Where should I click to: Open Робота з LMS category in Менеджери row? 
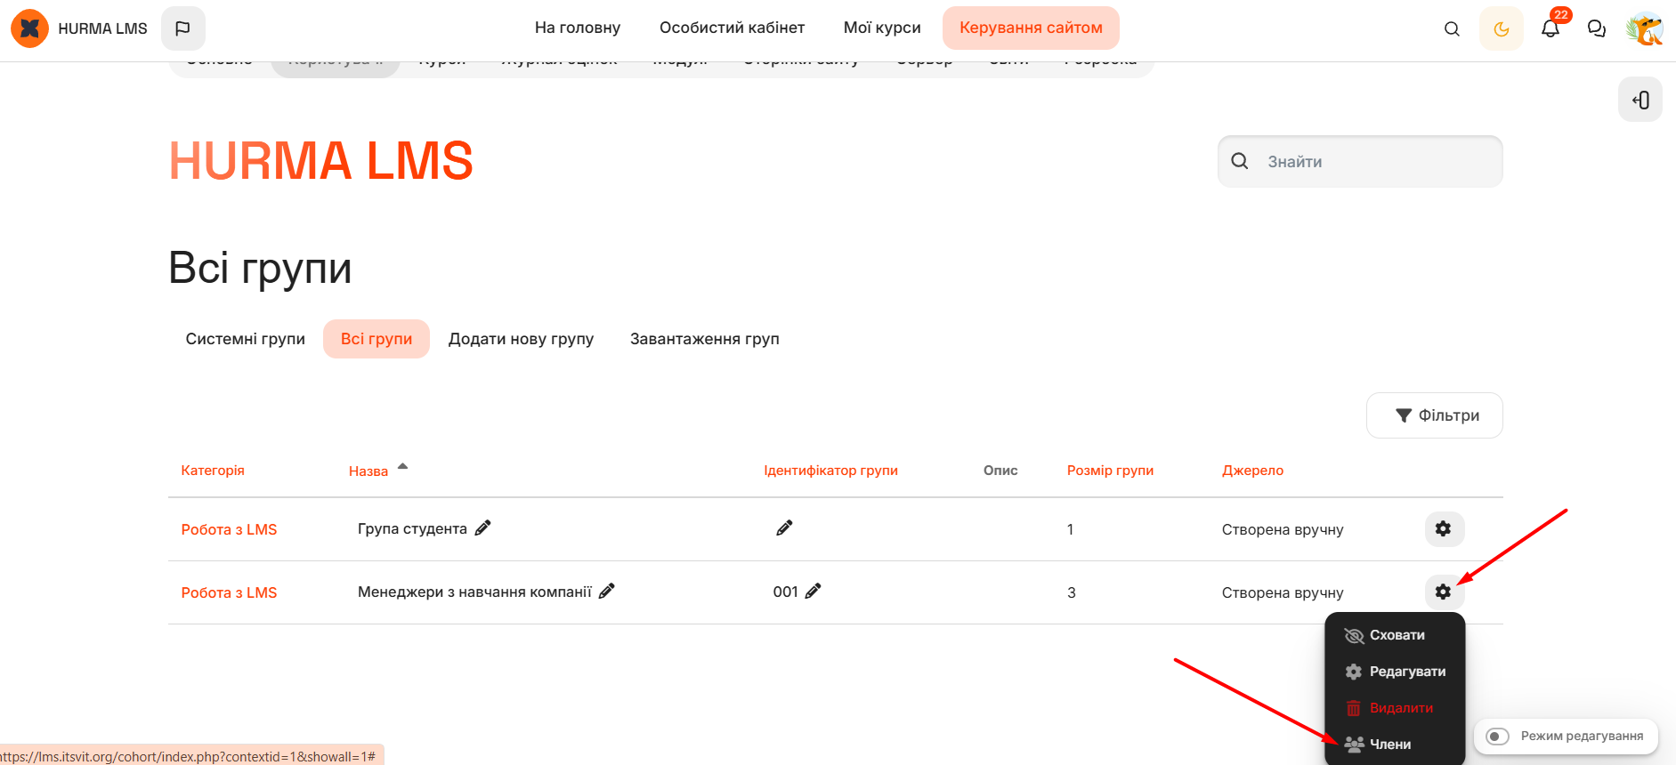click(x=229, y=592)
